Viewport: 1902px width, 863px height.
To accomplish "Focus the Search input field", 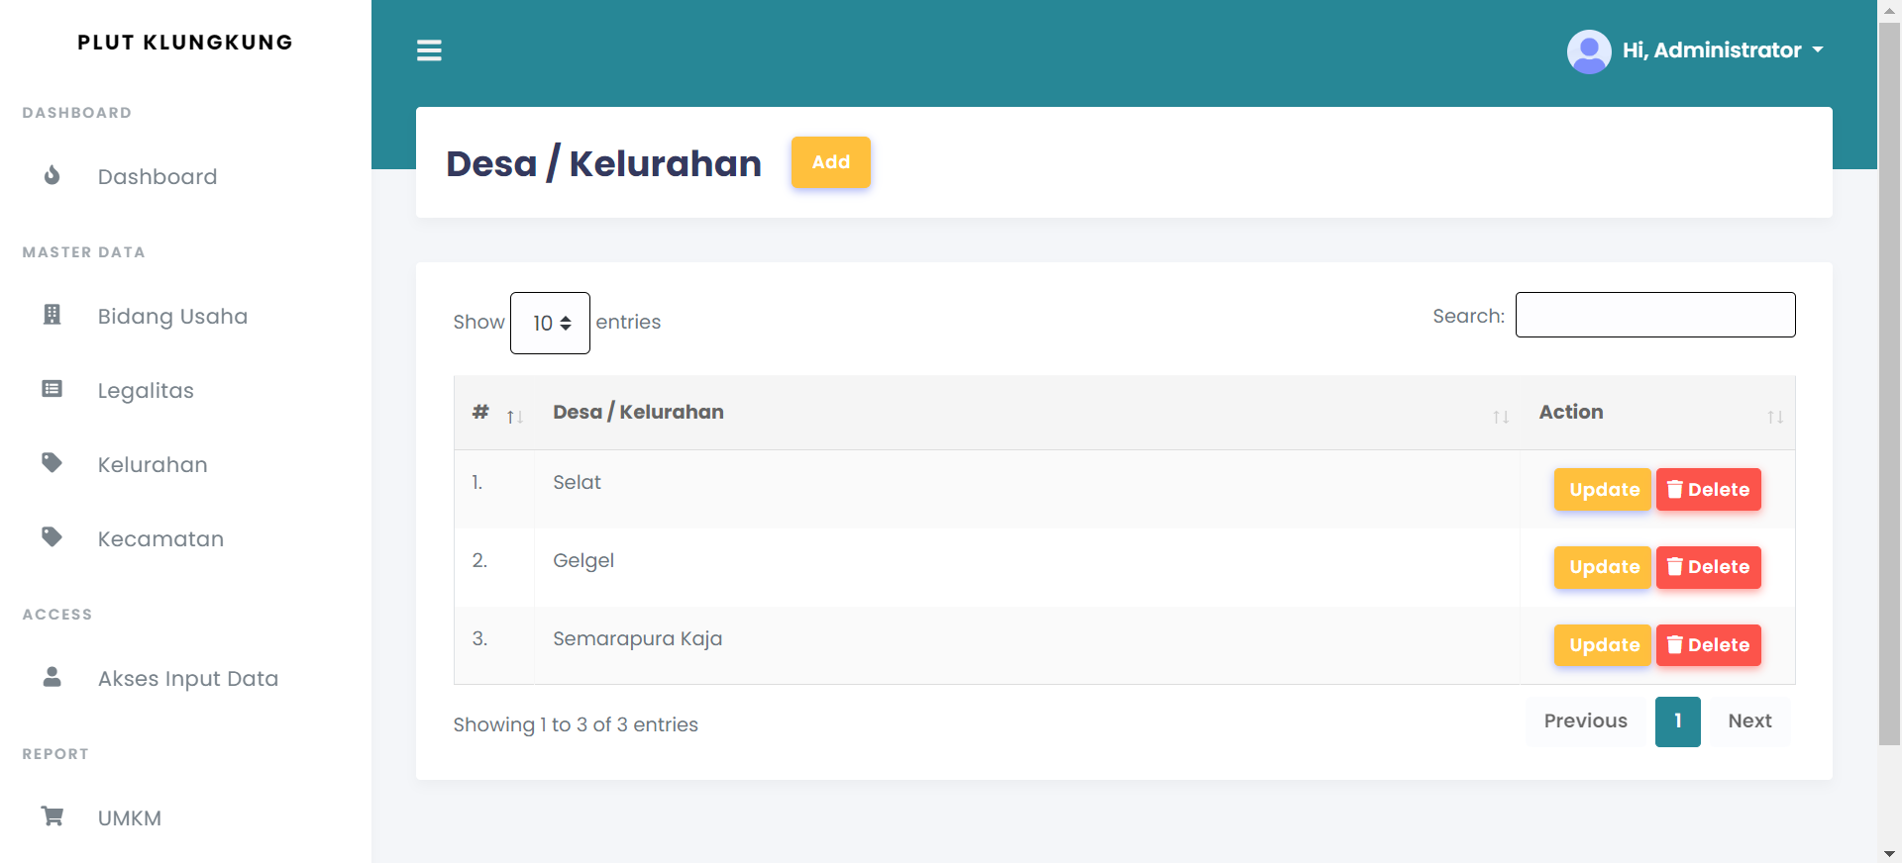I will 1654,315.
